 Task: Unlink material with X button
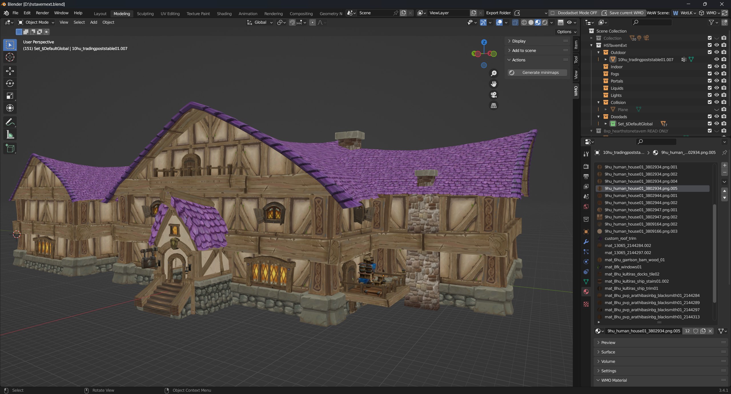710,331
